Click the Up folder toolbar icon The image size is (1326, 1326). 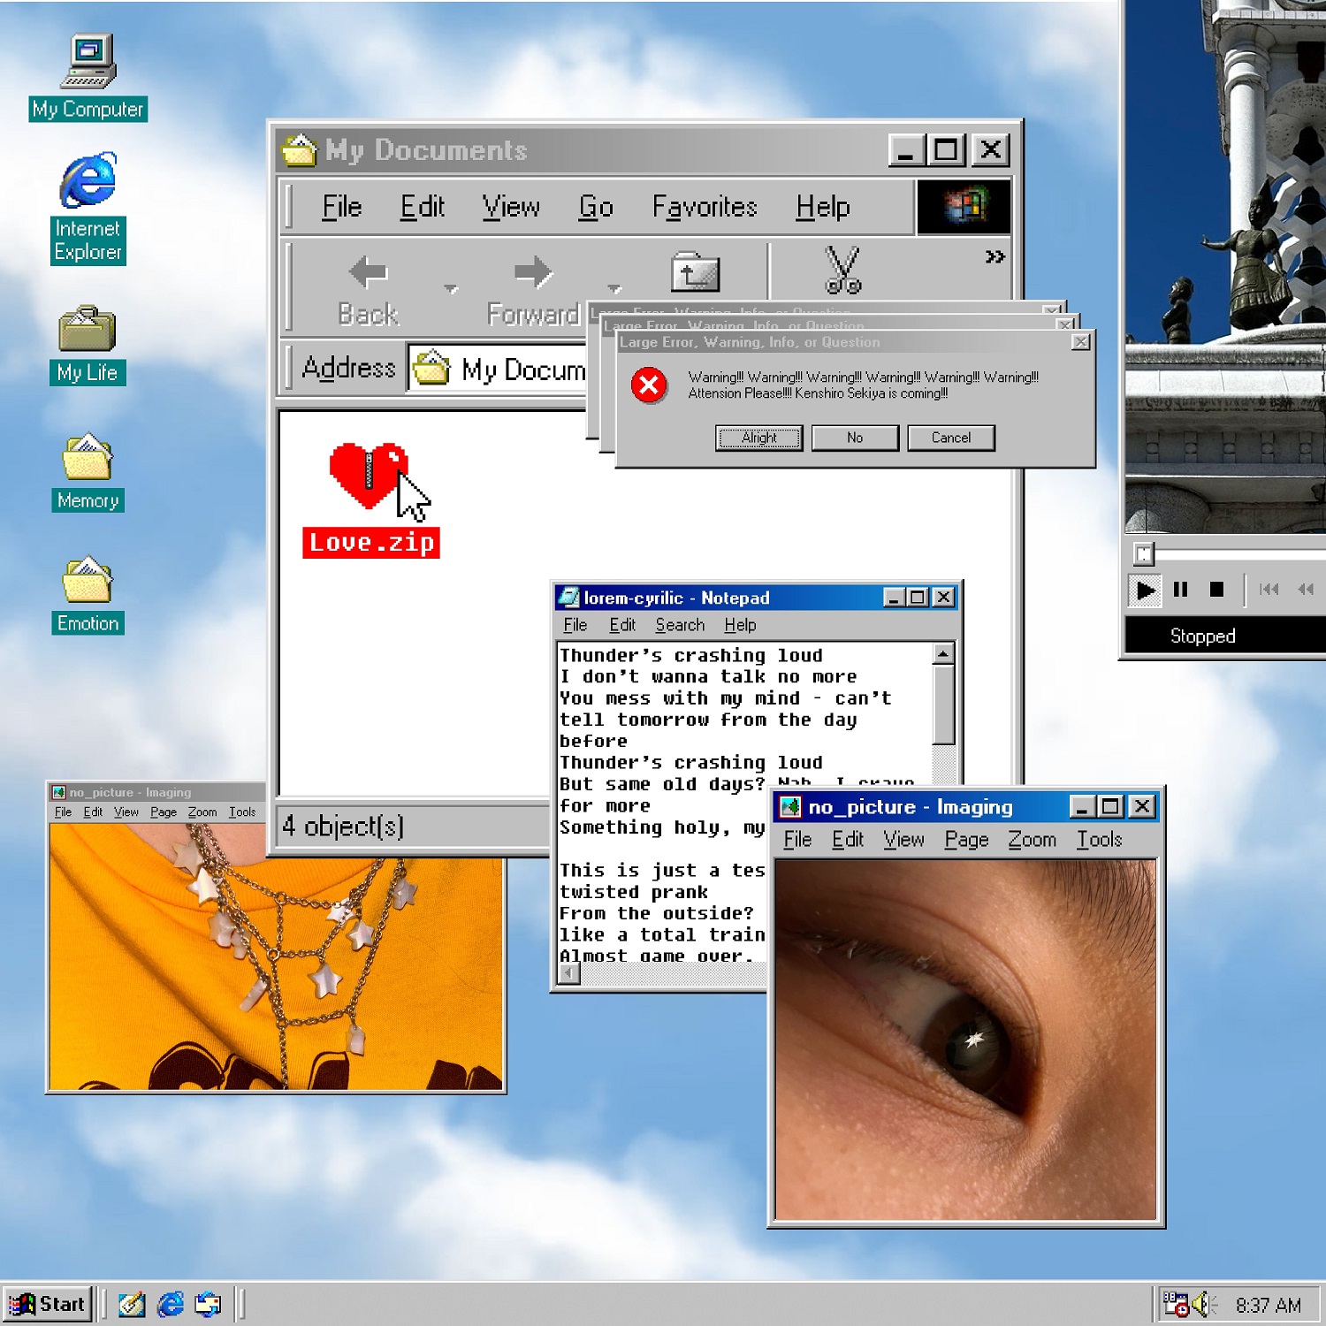click(695, 272)
